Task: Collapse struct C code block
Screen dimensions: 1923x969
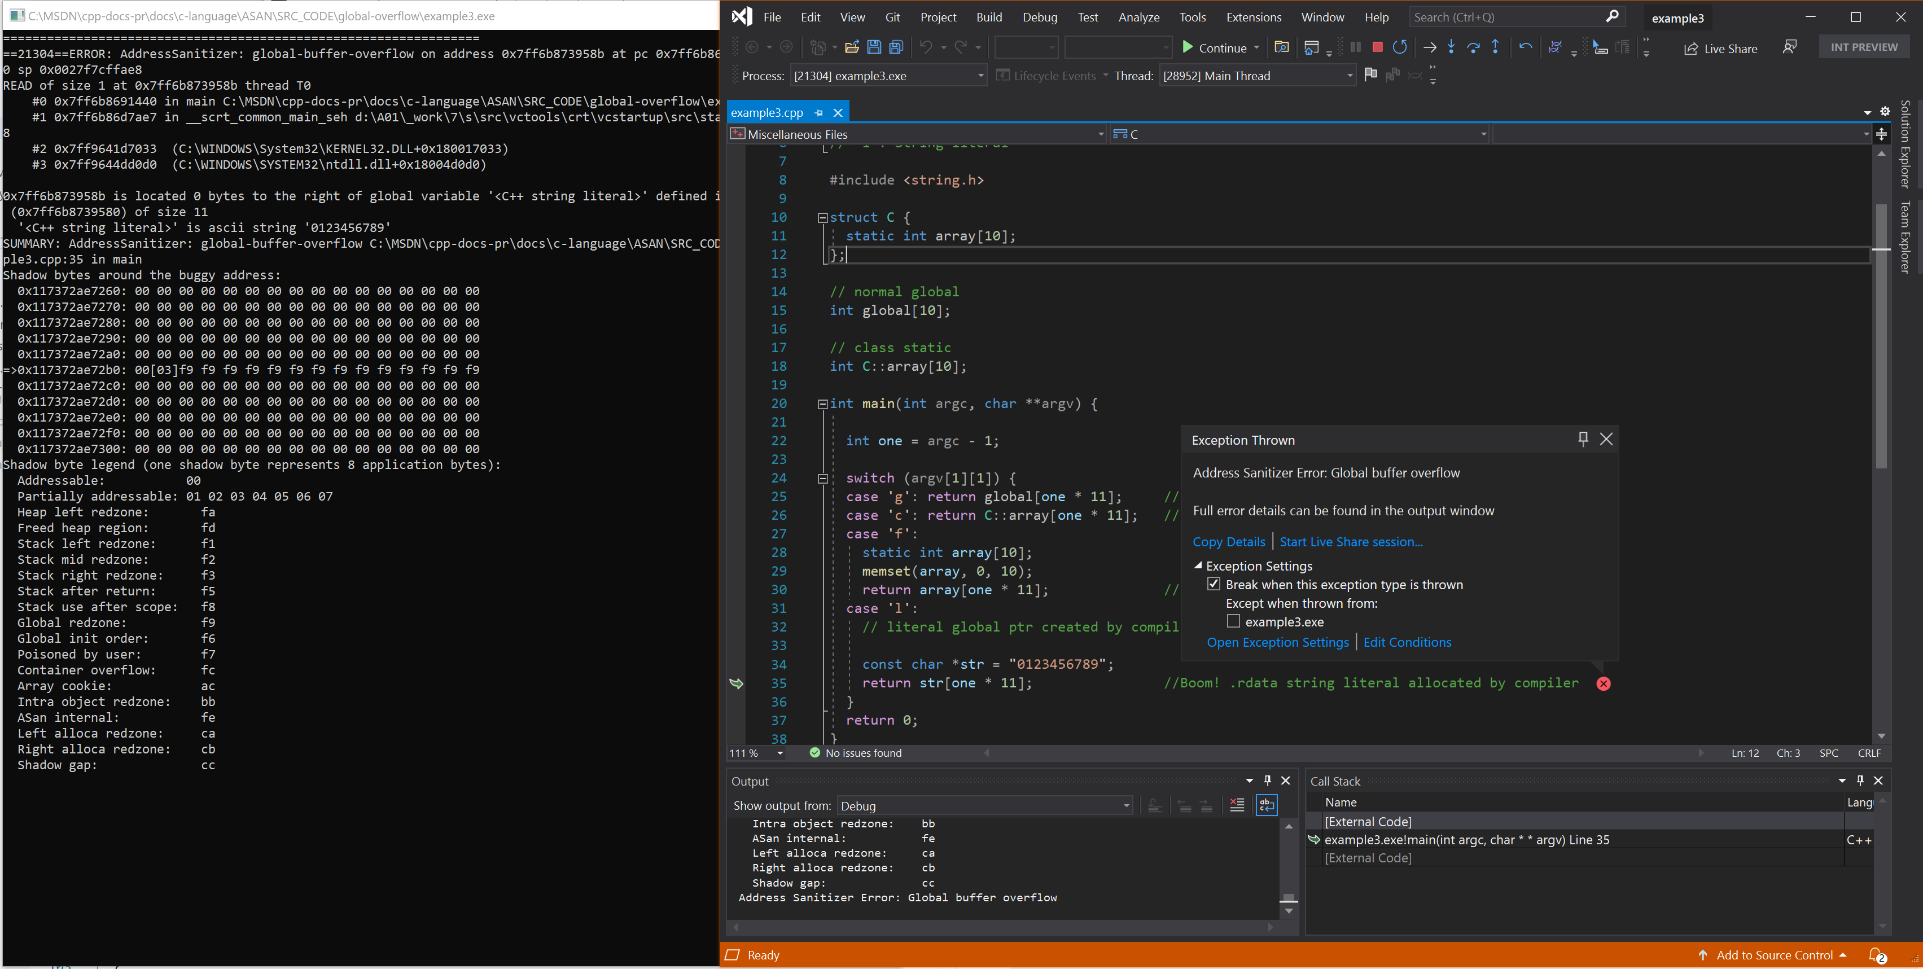Action: (822, 218)
